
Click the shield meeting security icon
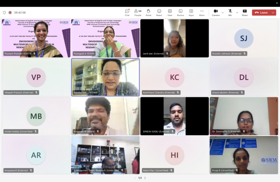click(4, 12)
